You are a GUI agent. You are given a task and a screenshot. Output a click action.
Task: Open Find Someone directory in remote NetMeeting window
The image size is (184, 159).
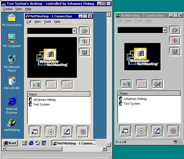click(85, 52)
